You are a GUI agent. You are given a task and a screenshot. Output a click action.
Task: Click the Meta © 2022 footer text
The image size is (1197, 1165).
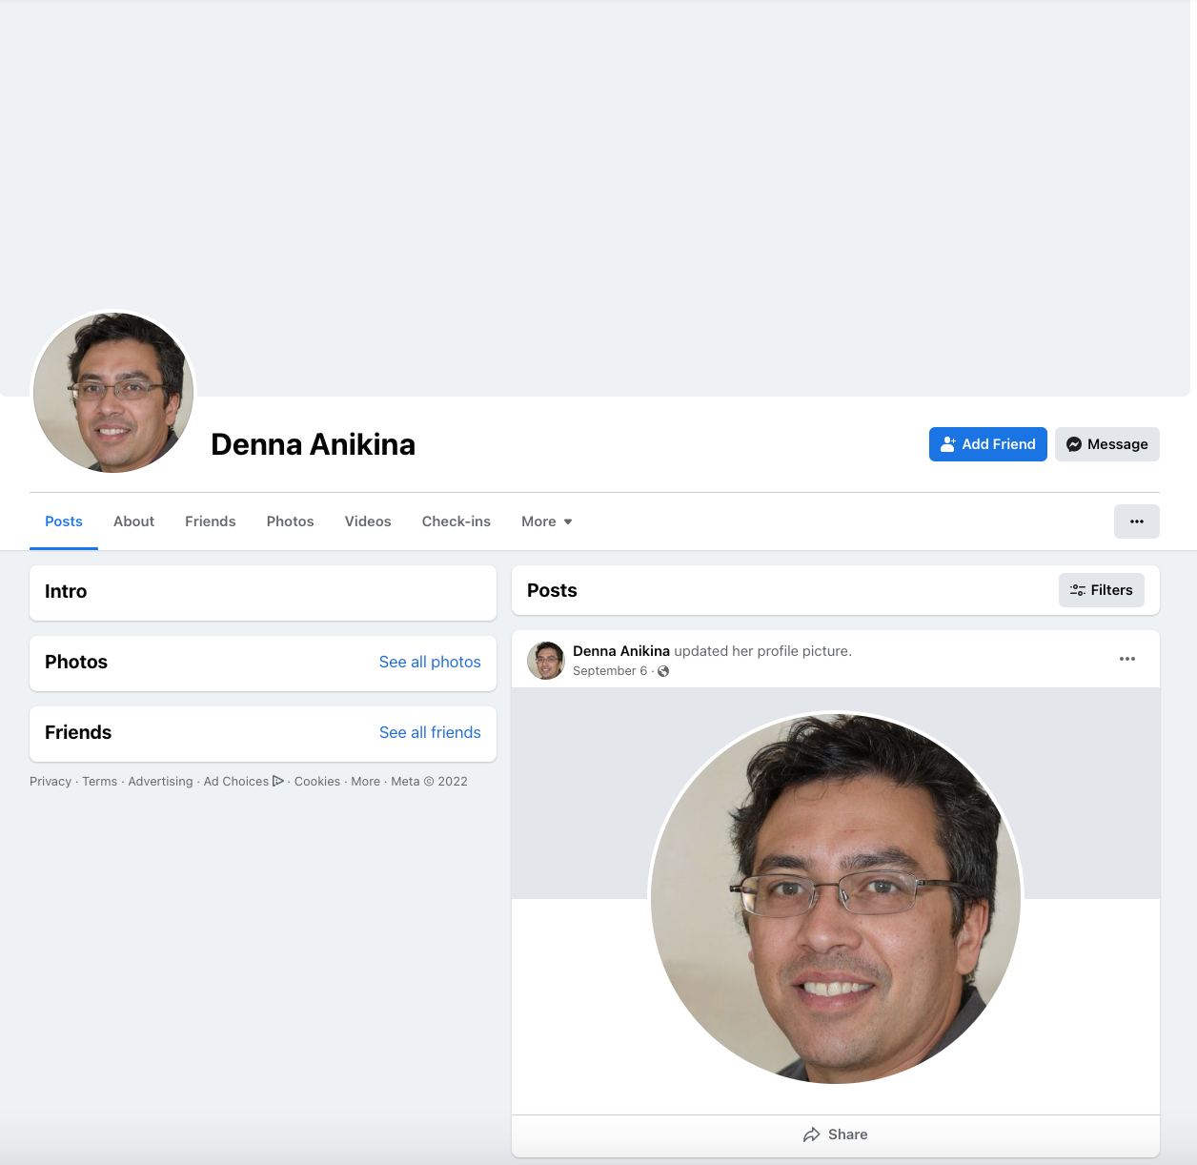click(429, 781)
